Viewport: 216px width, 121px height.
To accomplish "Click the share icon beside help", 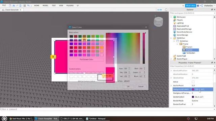I will coord(201,6).
